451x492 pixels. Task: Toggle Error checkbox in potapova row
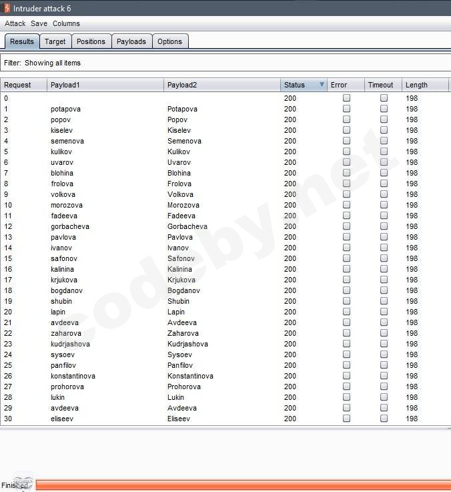click(346, 109)
